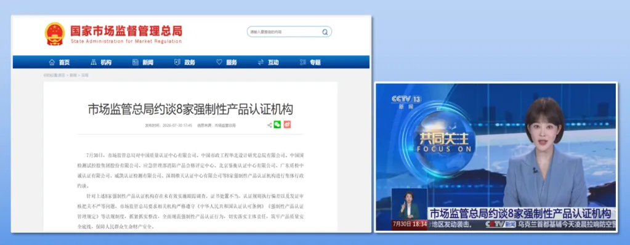Click the 国家市场监督管理总局 site title
This screenshot has height=245, width=630.
pos(126,31)
